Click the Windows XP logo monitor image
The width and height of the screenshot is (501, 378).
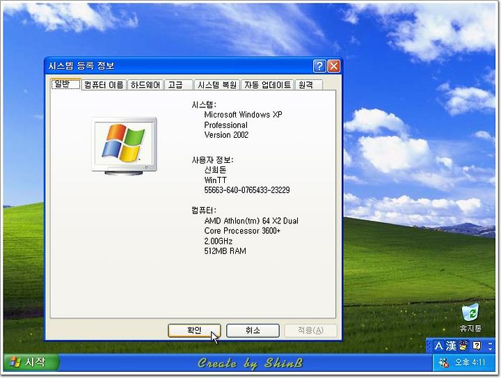124,146
